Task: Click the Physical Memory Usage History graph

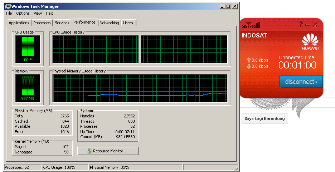Action: point(140,88)
